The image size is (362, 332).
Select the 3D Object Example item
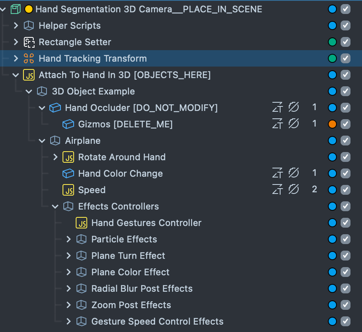point(93,91)
